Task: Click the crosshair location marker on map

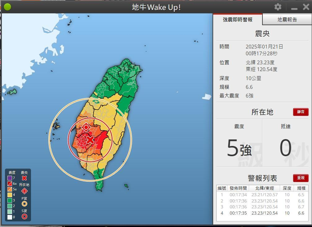Action: coord(86,127)
